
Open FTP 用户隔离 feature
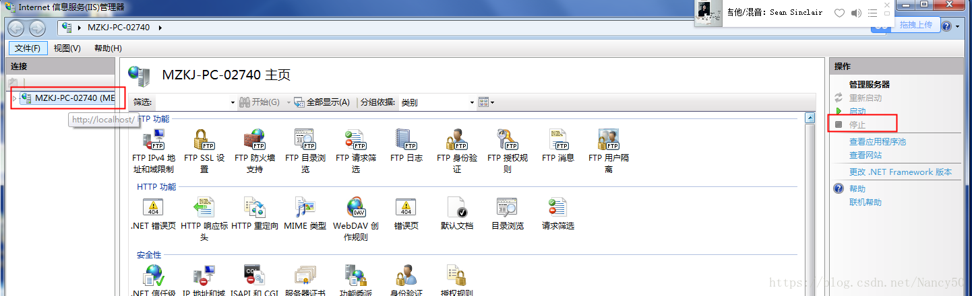tap(609, 151)
